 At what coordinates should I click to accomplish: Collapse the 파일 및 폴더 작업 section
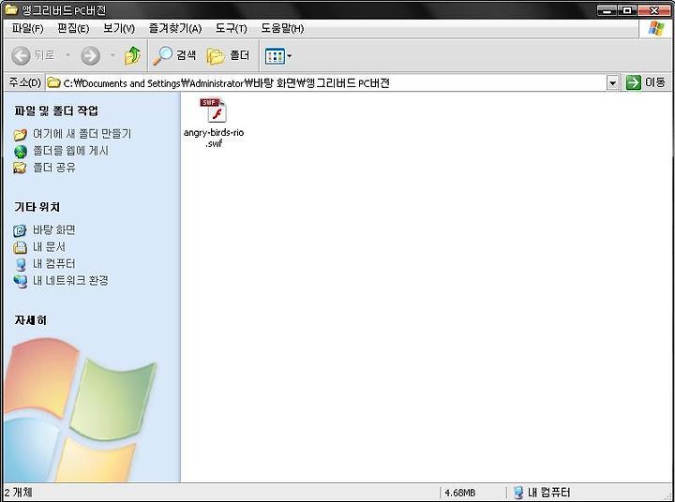[56, 111]
